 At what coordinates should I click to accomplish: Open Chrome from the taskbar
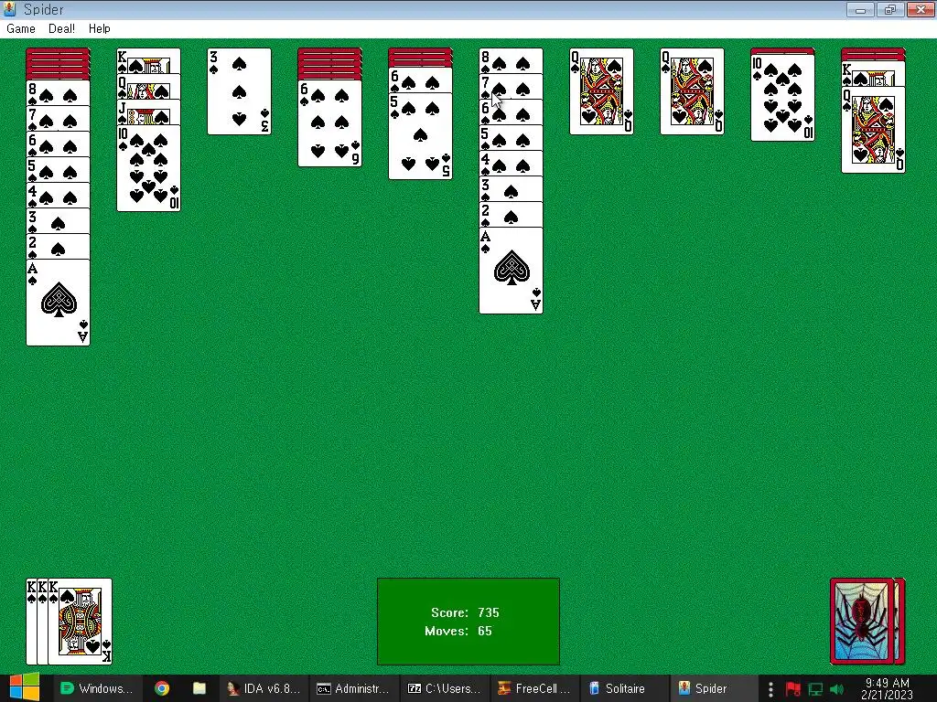[x=162, y=688]
